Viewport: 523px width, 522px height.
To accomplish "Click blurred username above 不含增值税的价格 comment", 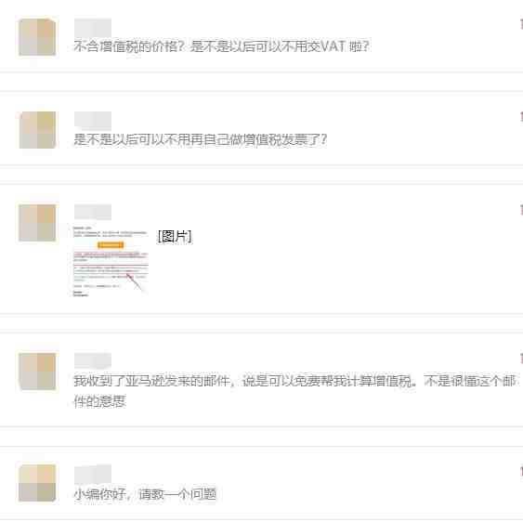I will 93,27.
